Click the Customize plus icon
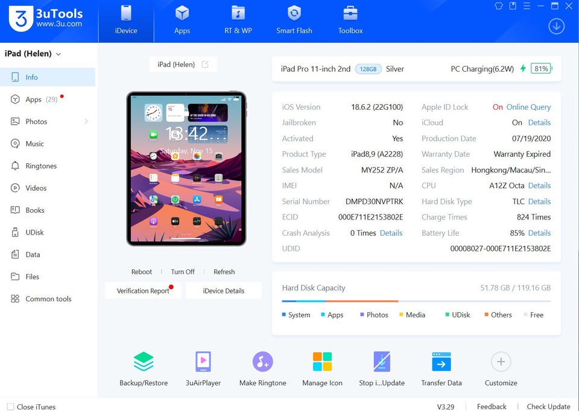579x411 pixels. click(501, 362)
